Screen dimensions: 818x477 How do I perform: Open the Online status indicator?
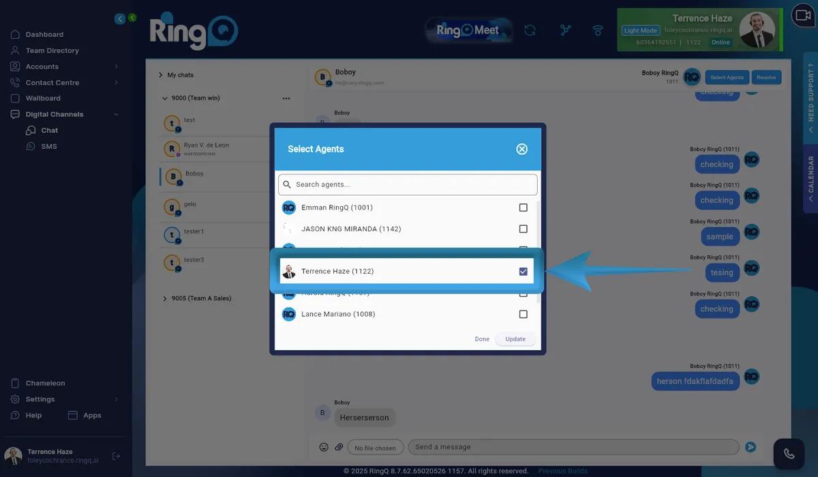pos(721,42)
